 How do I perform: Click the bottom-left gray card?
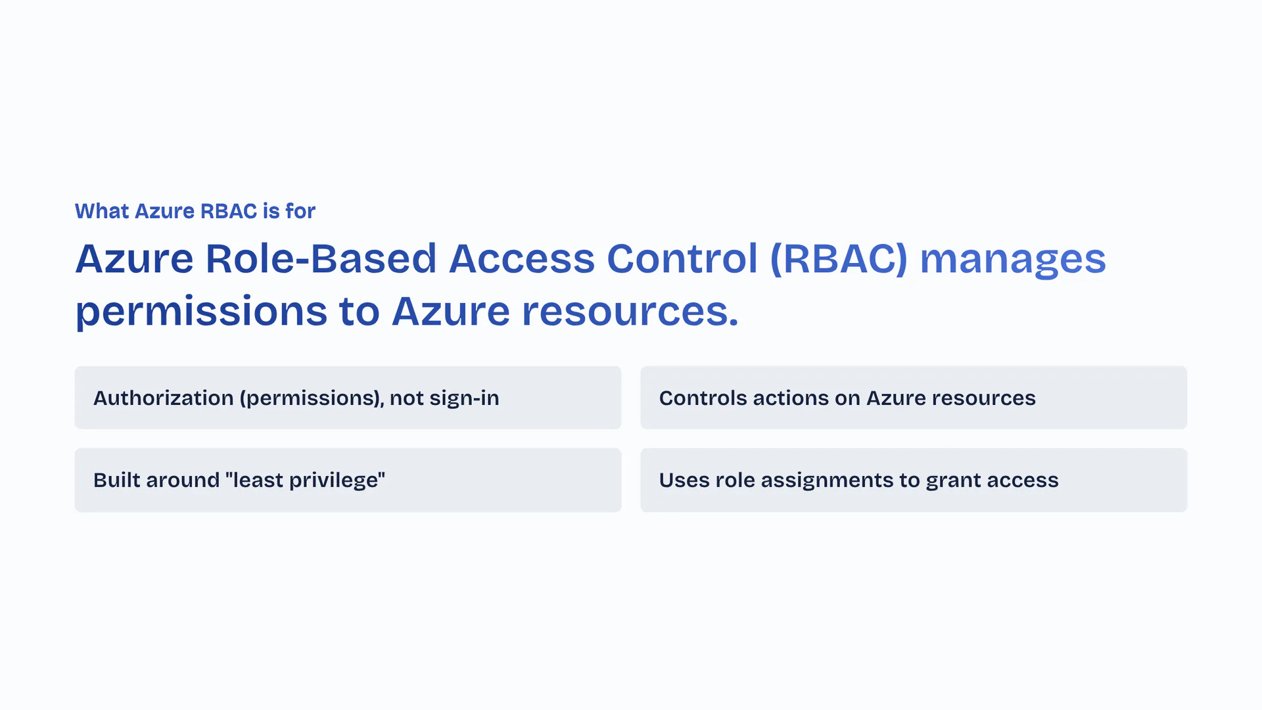[x=348, y=480]
